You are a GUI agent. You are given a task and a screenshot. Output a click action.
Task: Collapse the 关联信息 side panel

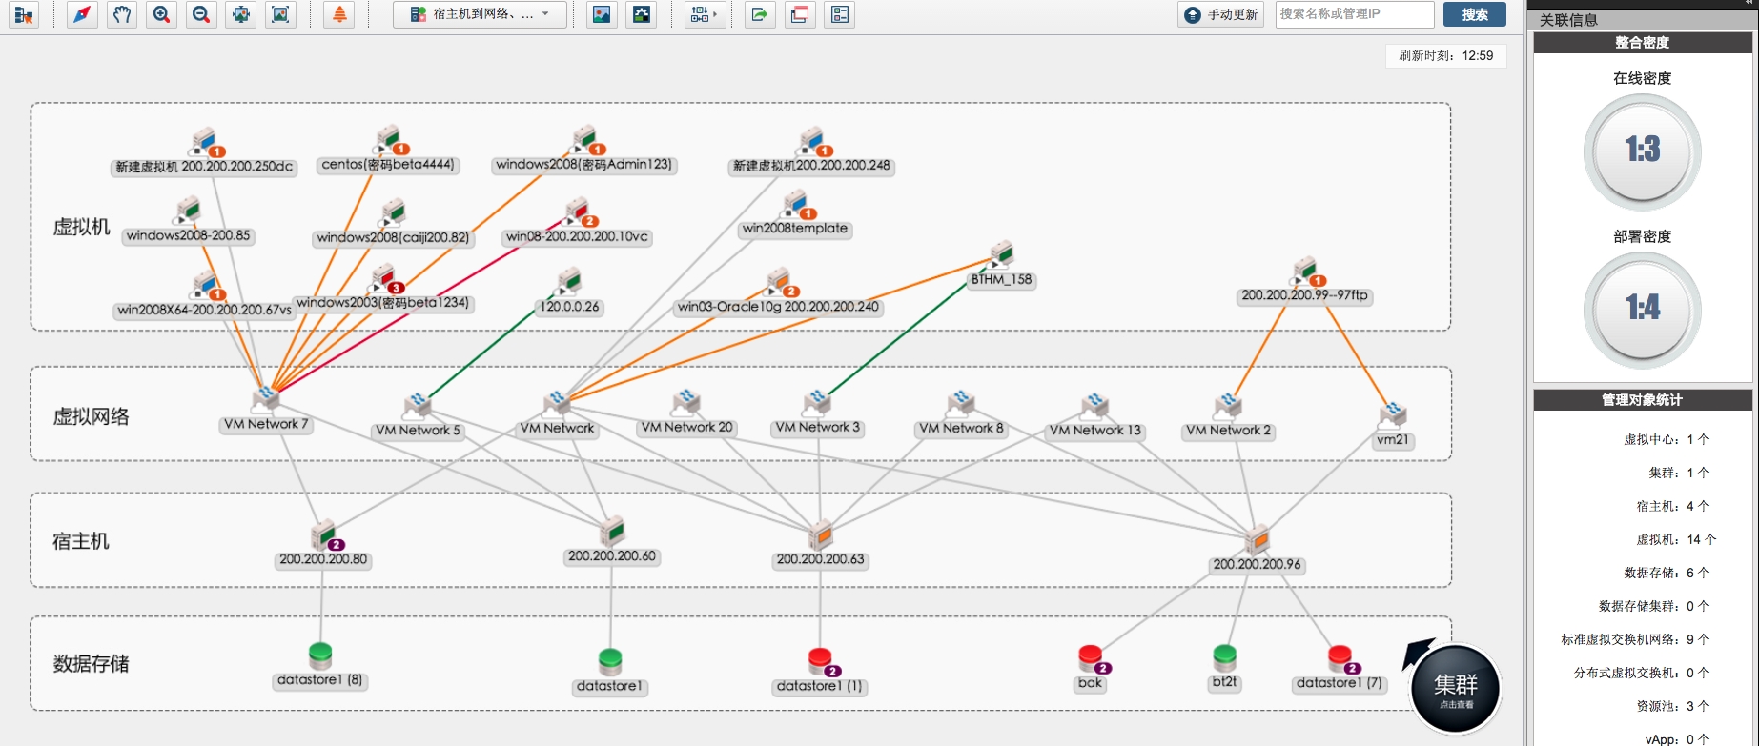1749,4
